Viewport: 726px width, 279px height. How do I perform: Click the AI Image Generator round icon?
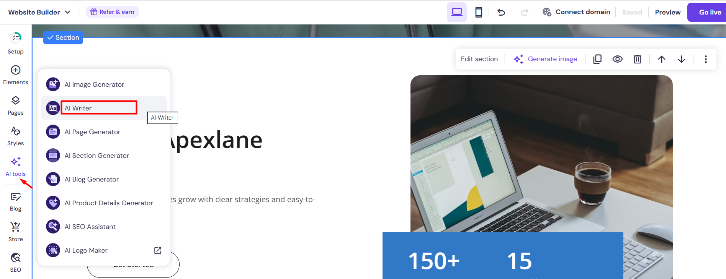click(x=53, y=84)
